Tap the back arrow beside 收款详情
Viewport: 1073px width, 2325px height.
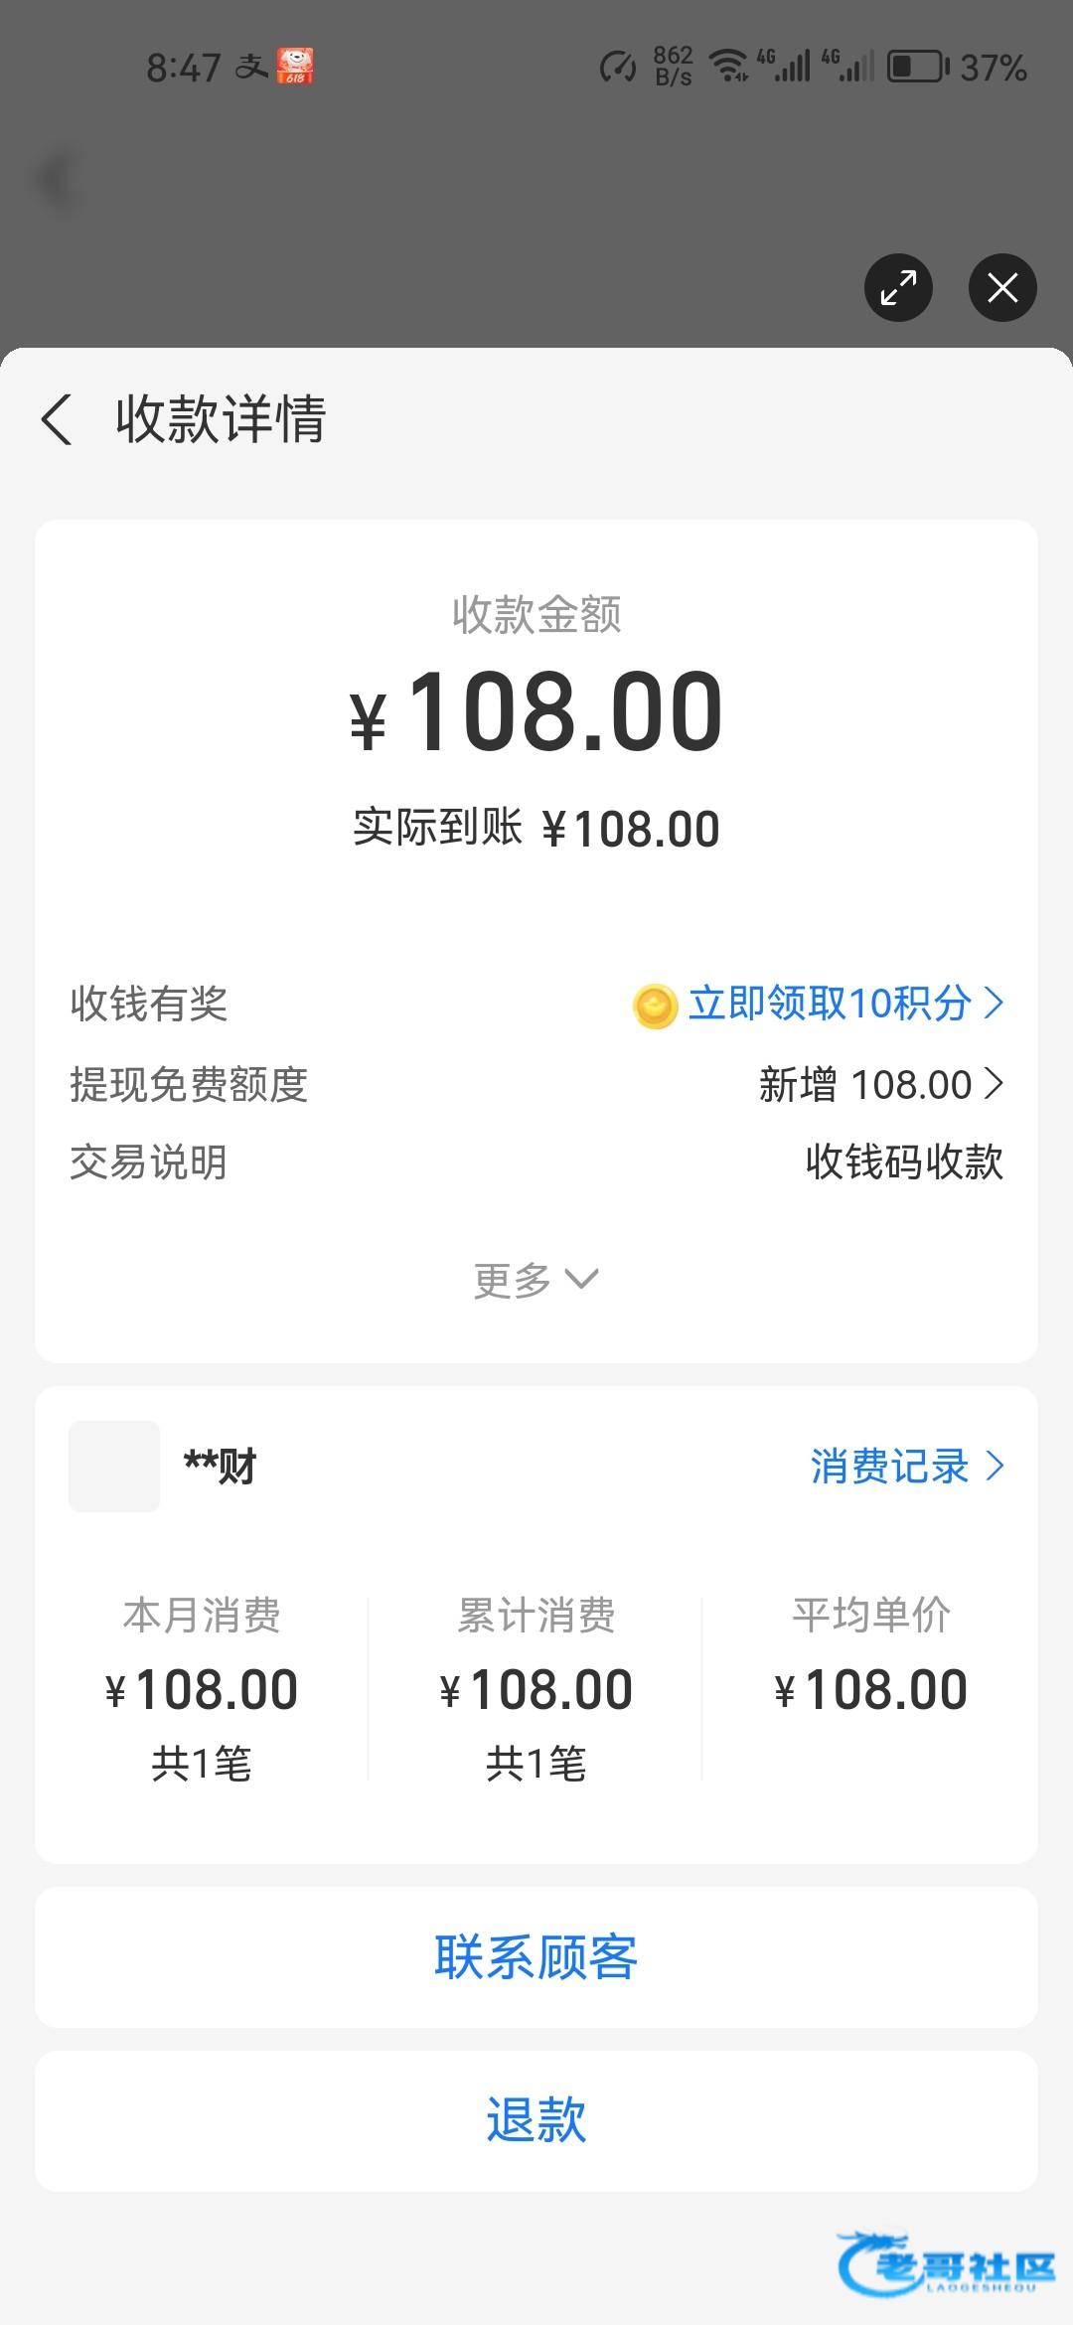tap(57, 419)
